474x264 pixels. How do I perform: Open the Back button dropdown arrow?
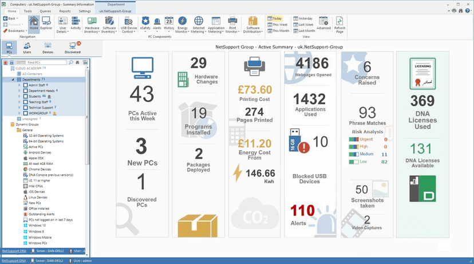click(x=17, y=18)
